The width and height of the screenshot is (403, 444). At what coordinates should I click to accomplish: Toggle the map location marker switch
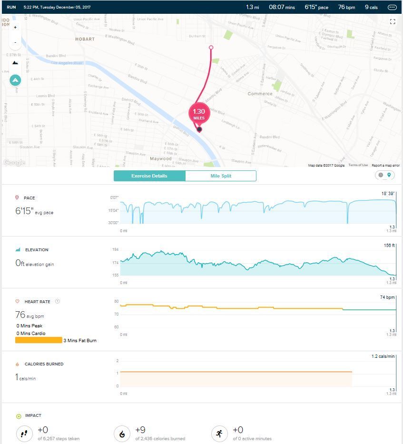point(384,175)
